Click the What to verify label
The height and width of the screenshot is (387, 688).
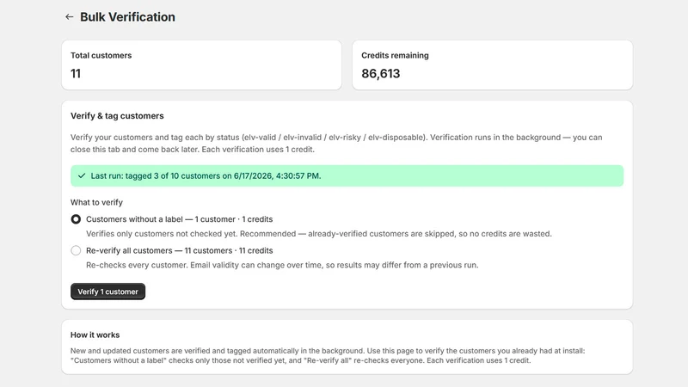pos(96,202)
